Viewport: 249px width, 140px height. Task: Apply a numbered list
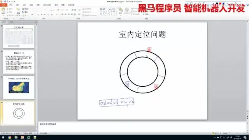coord(67,10)
